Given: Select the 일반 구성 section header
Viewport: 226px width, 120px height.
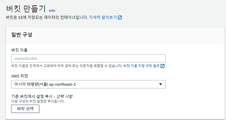Looking at the screenshot, I should pos(22,35).
